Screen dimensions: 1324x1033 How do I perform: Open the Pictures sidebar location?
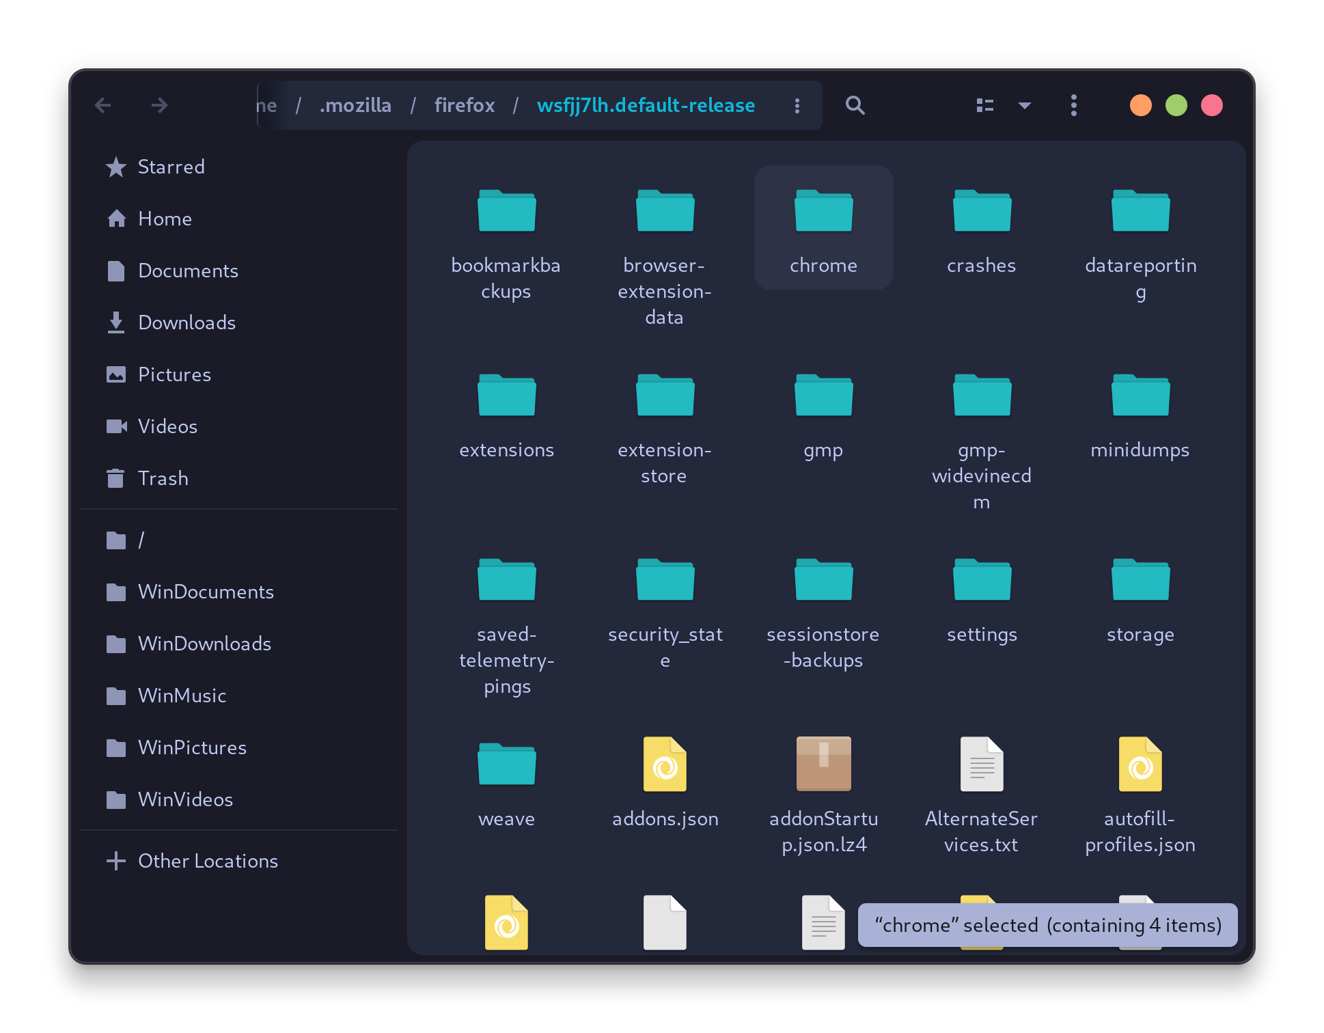coord(174,374)
